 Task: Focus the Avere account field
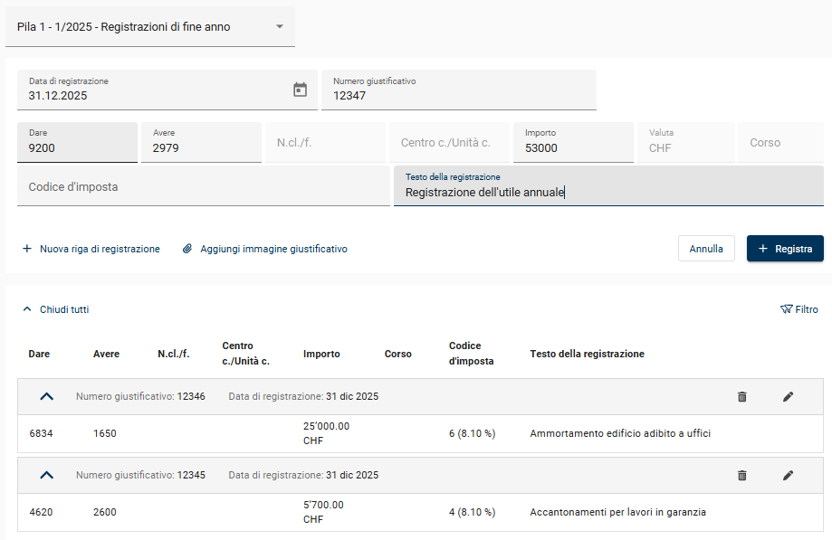click(201, 147)
